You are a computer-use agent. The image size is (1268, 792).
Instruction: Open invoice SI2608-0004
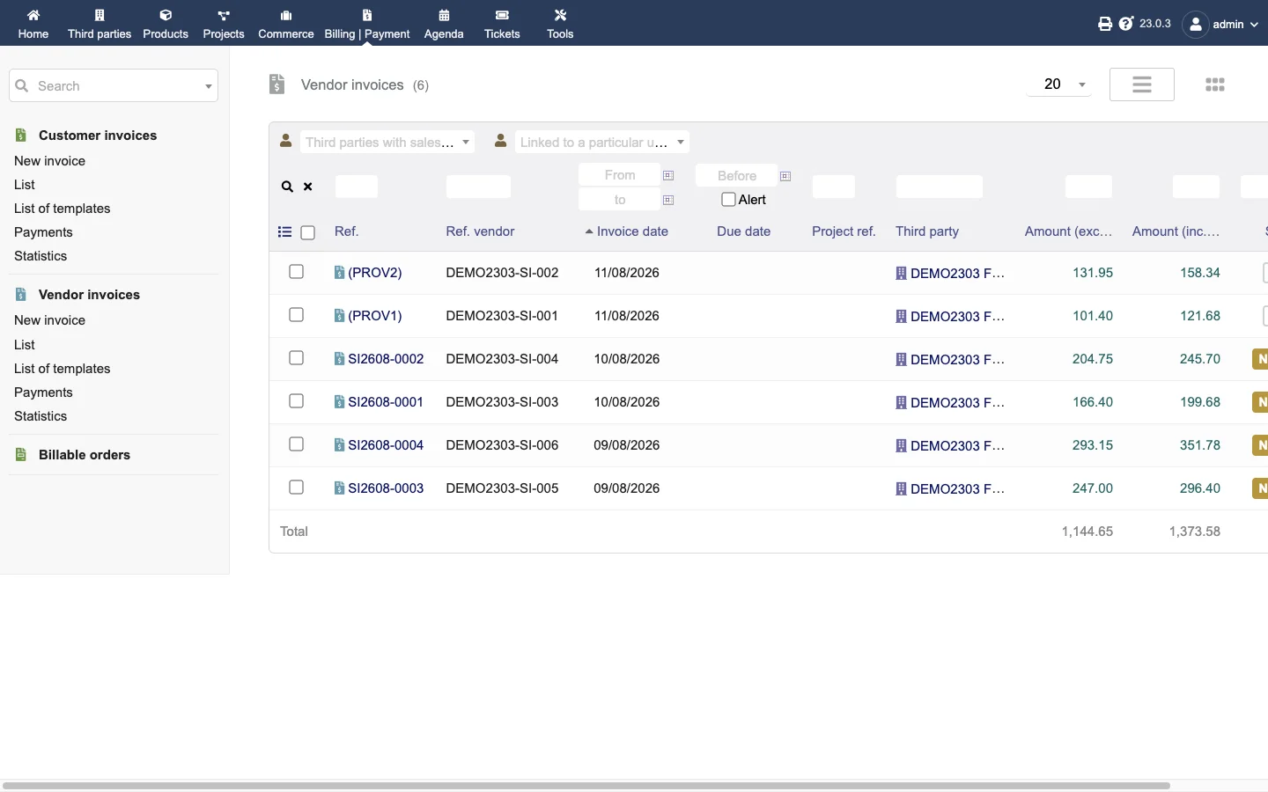point(386,445)
